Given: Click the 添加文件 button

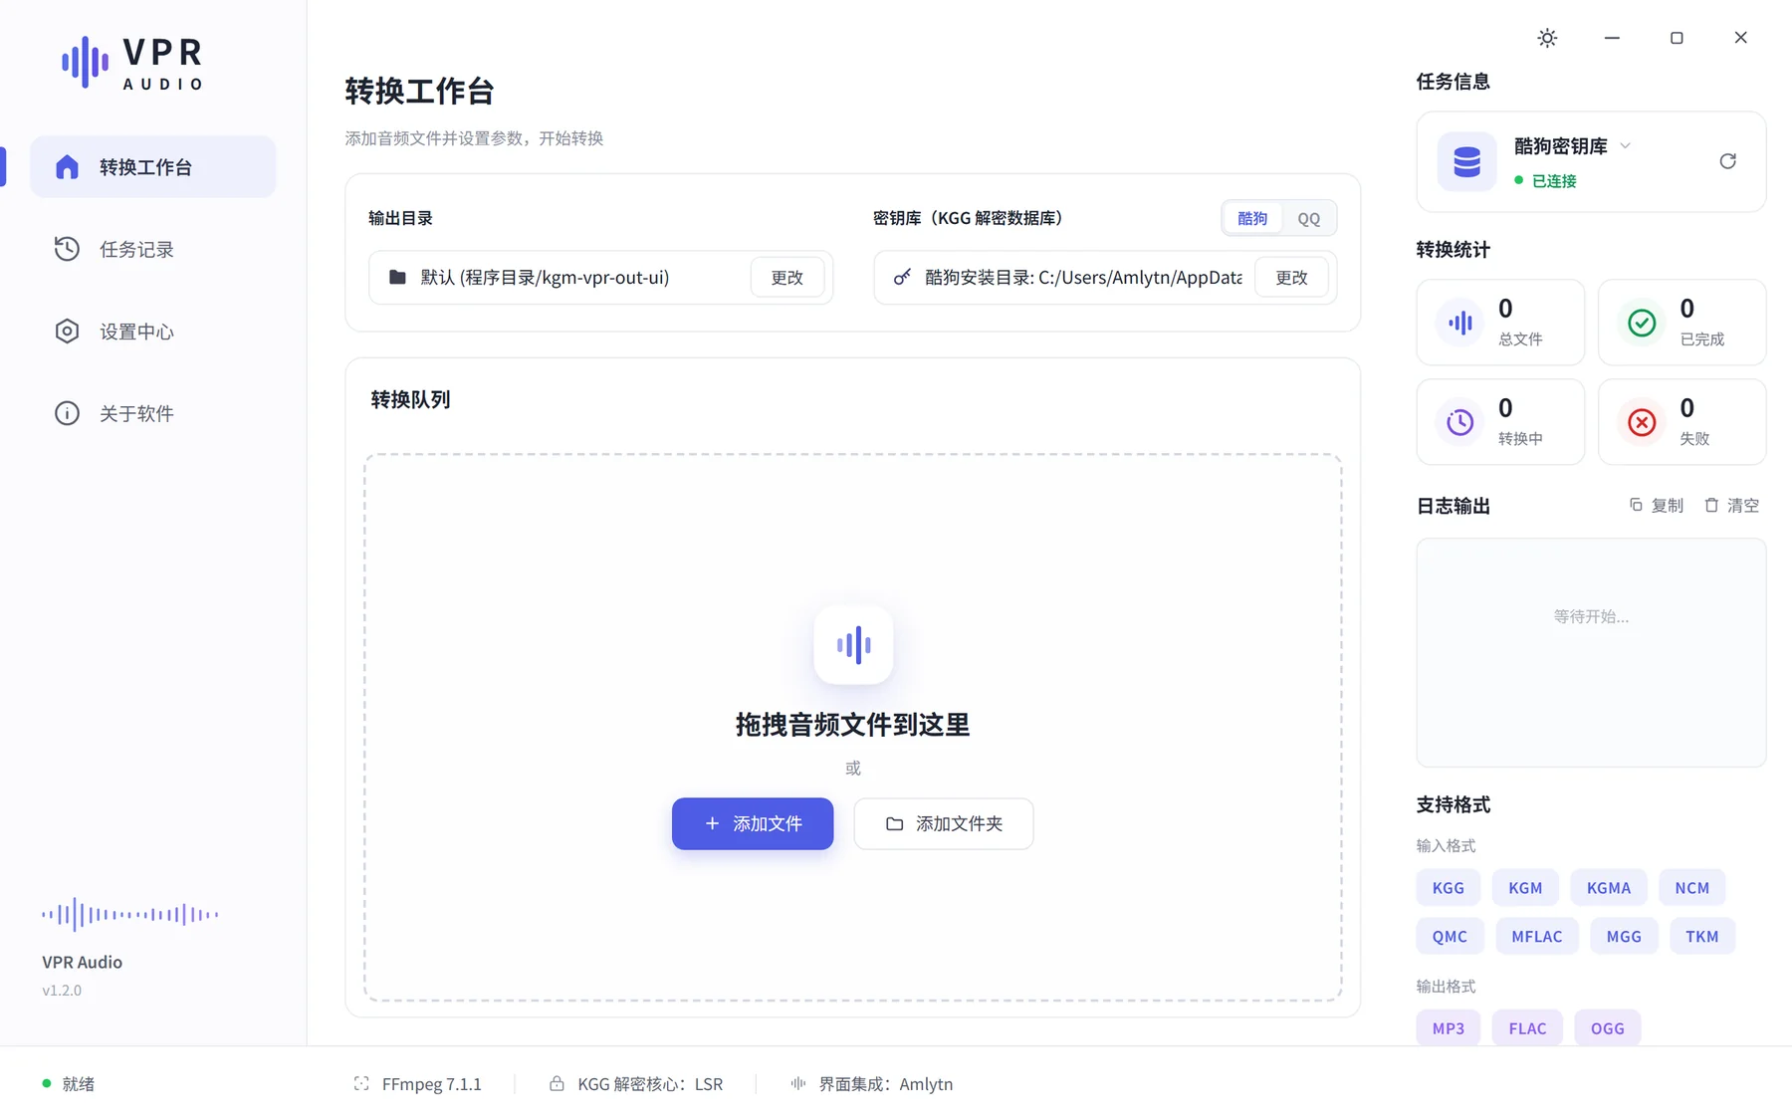Looking at the screenshot, I should point(753,823).
